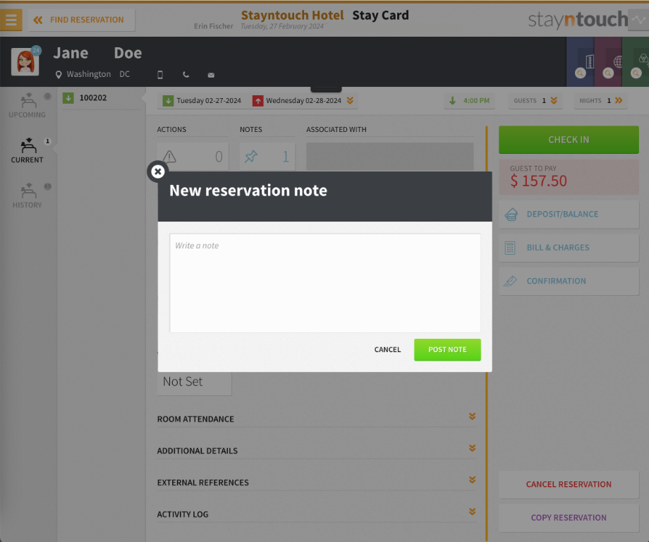
Task: Click Jane Doe's guest avatar
Action: click(x=25, y=62)
